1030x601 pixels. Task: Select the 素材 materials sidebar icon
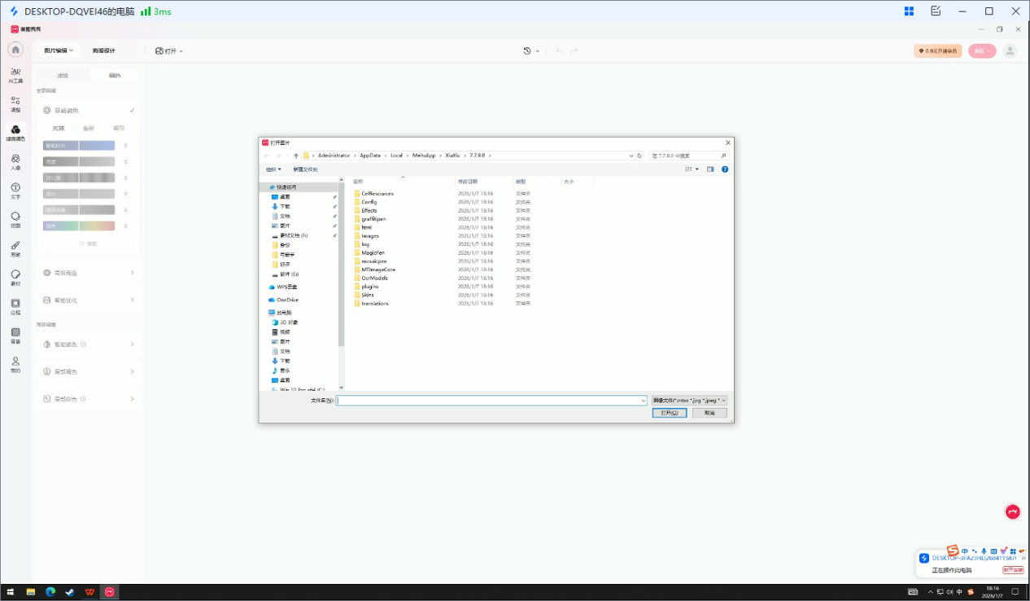pos(16,277)
